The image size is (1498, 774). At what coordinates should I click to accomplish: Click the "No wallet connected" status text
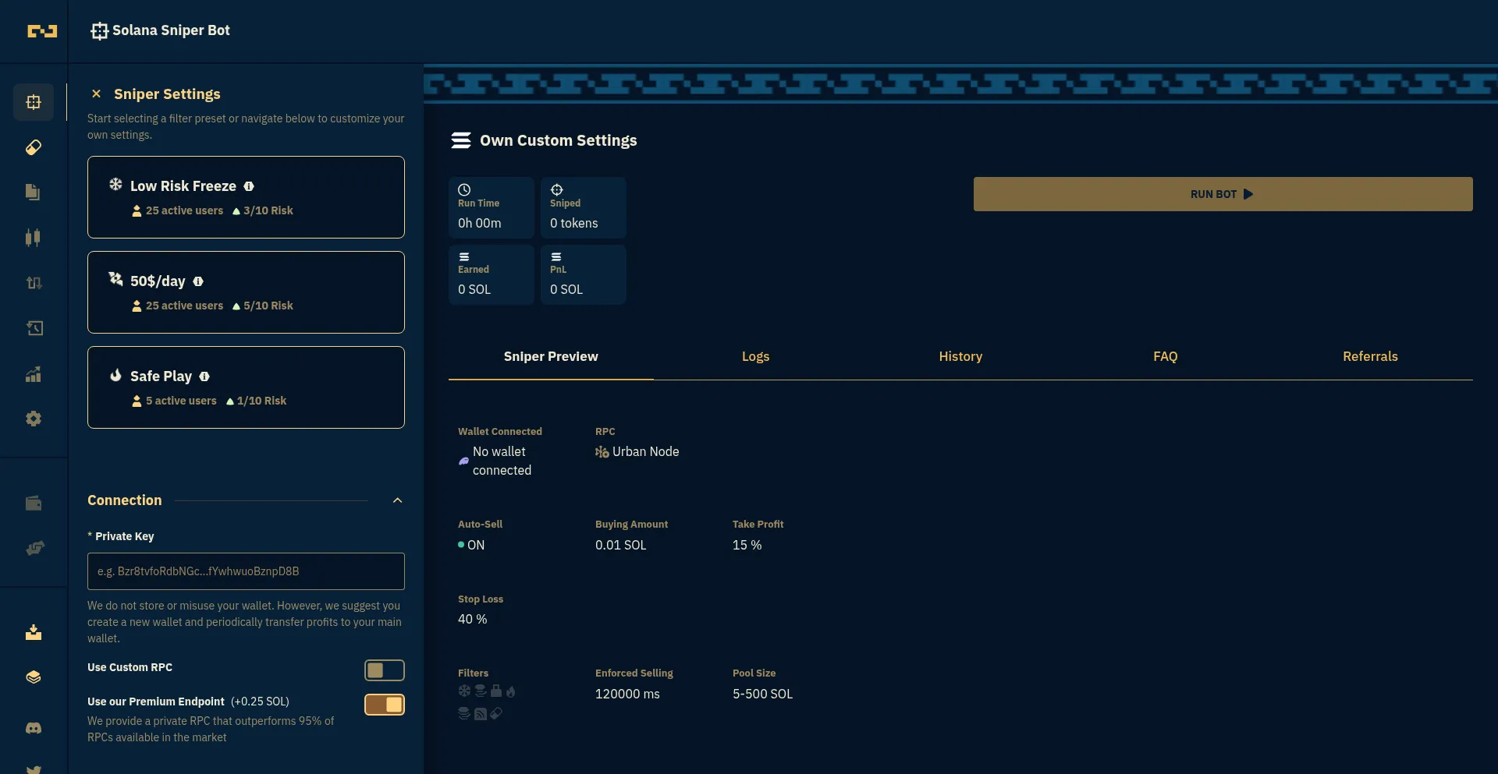[502, 461]
